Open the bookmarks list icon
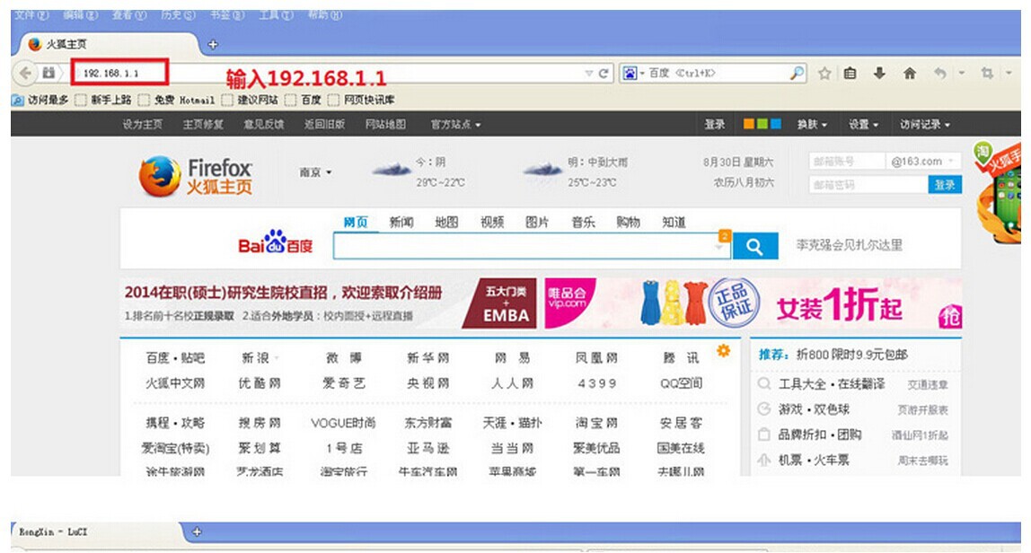The image size is (1031, 553). click(x=850, y=74)
